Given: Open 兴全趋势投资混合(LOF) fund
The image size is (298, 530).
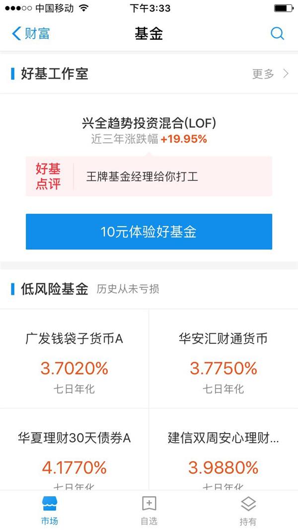Looking at the screenshot, I should [x=149, y=123].
